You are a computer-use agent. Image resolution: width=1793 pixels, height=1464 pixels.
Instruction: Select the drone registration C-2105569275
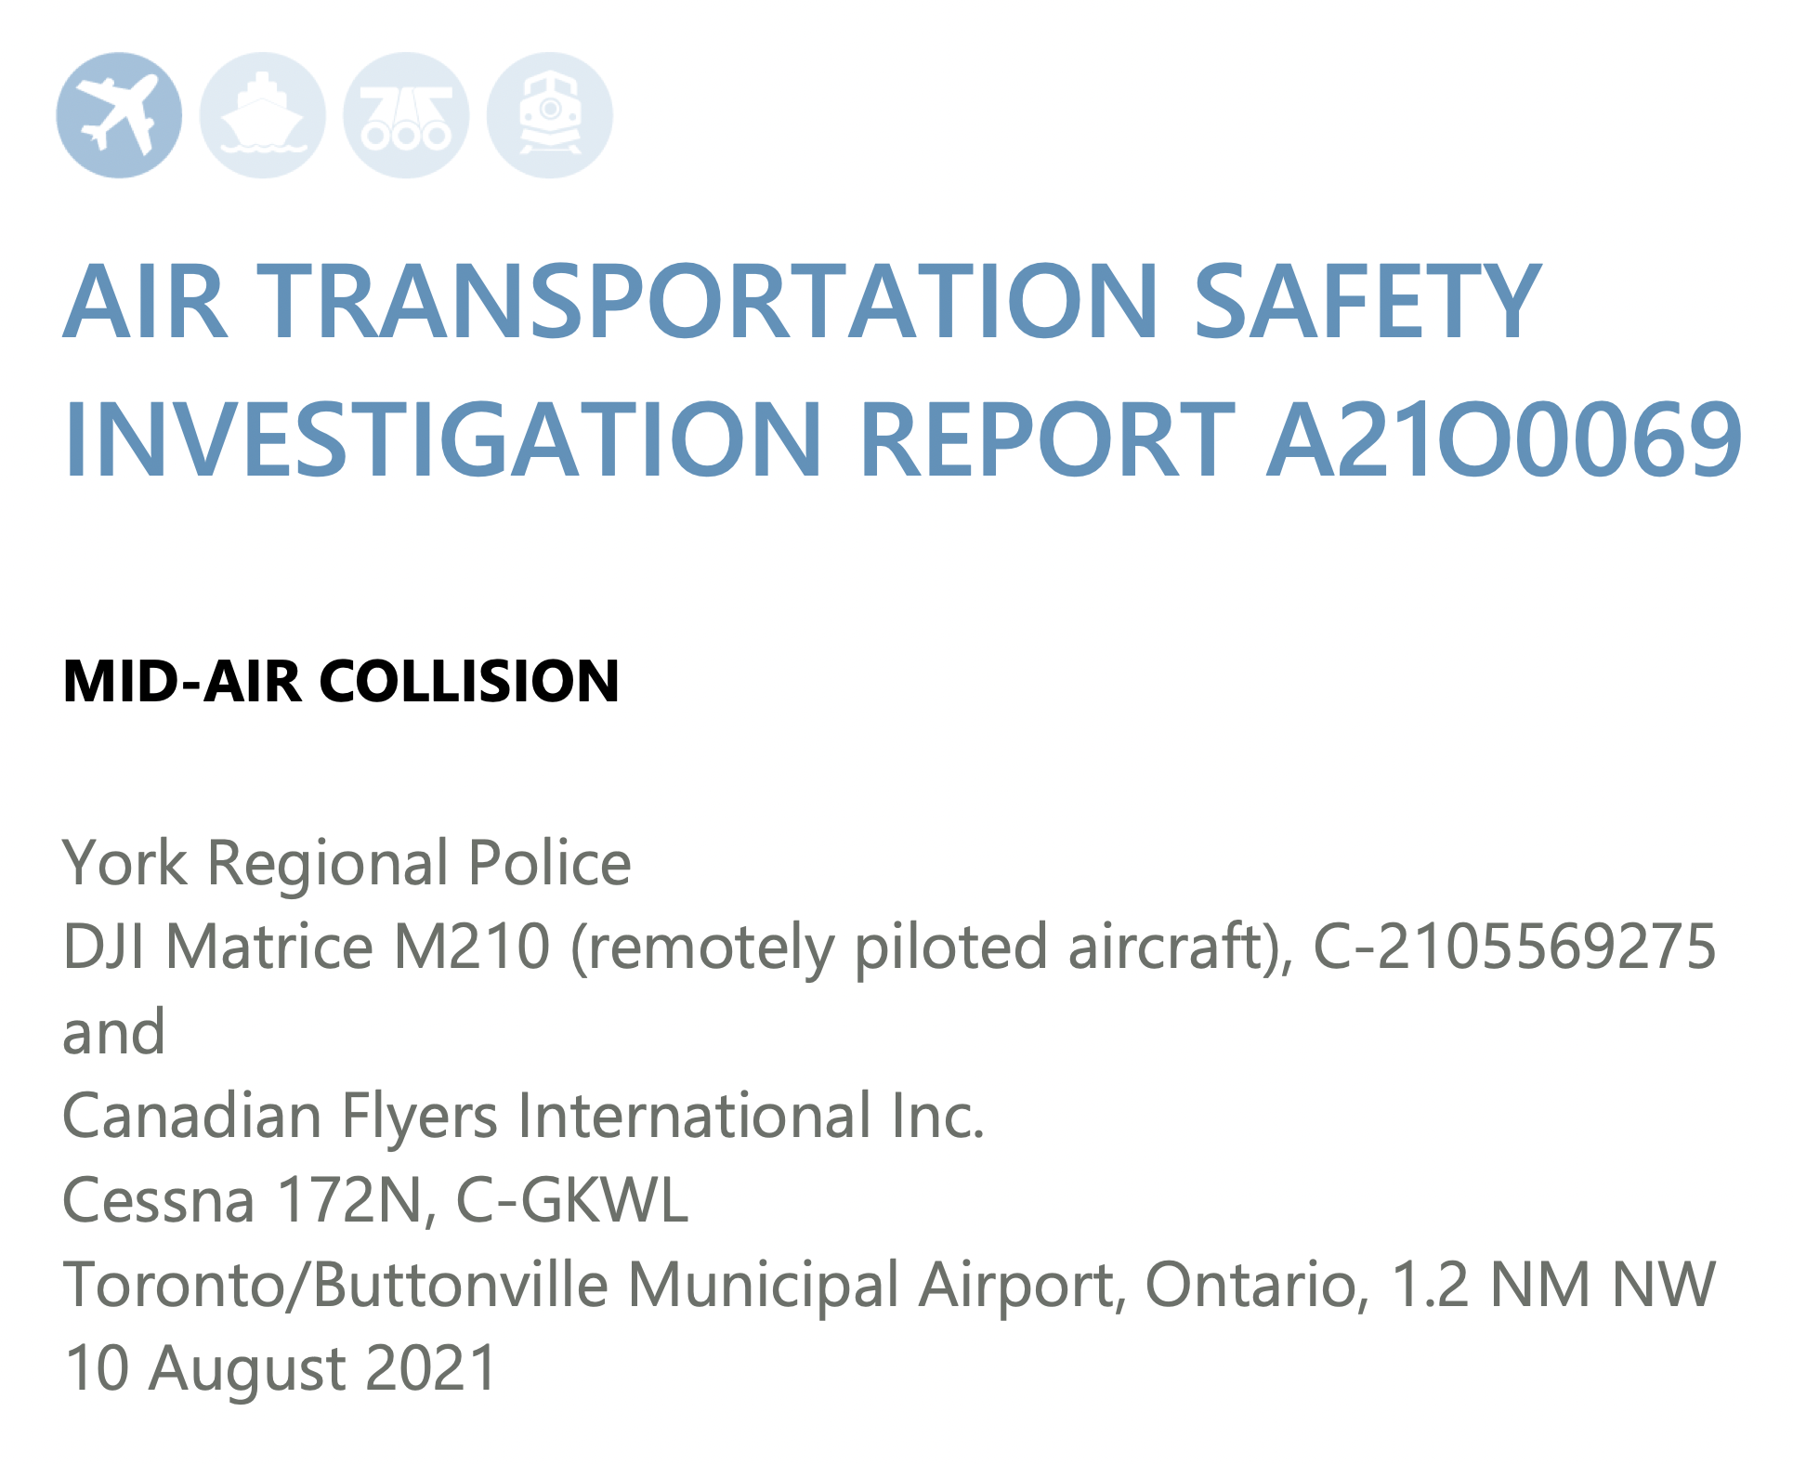[1513, 948]
